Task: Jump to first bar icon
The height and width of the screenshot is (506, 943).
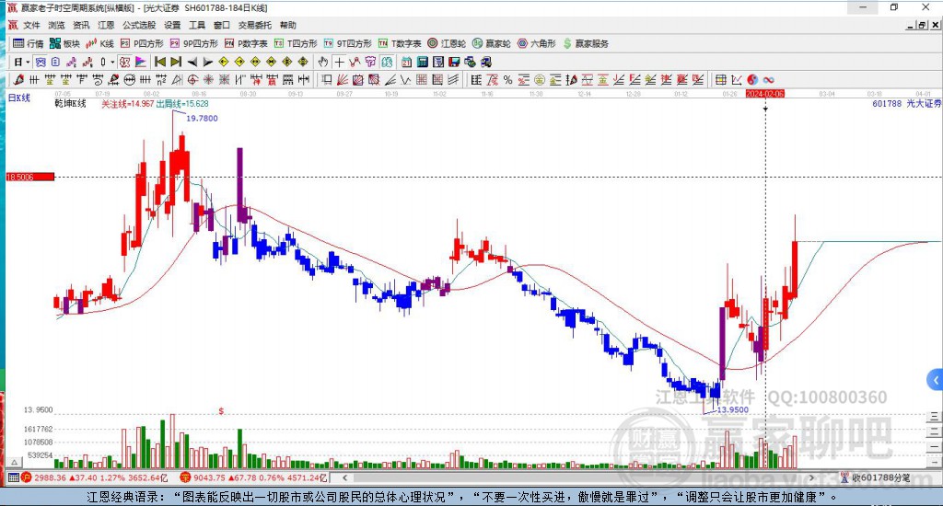Action: [160, 62]
